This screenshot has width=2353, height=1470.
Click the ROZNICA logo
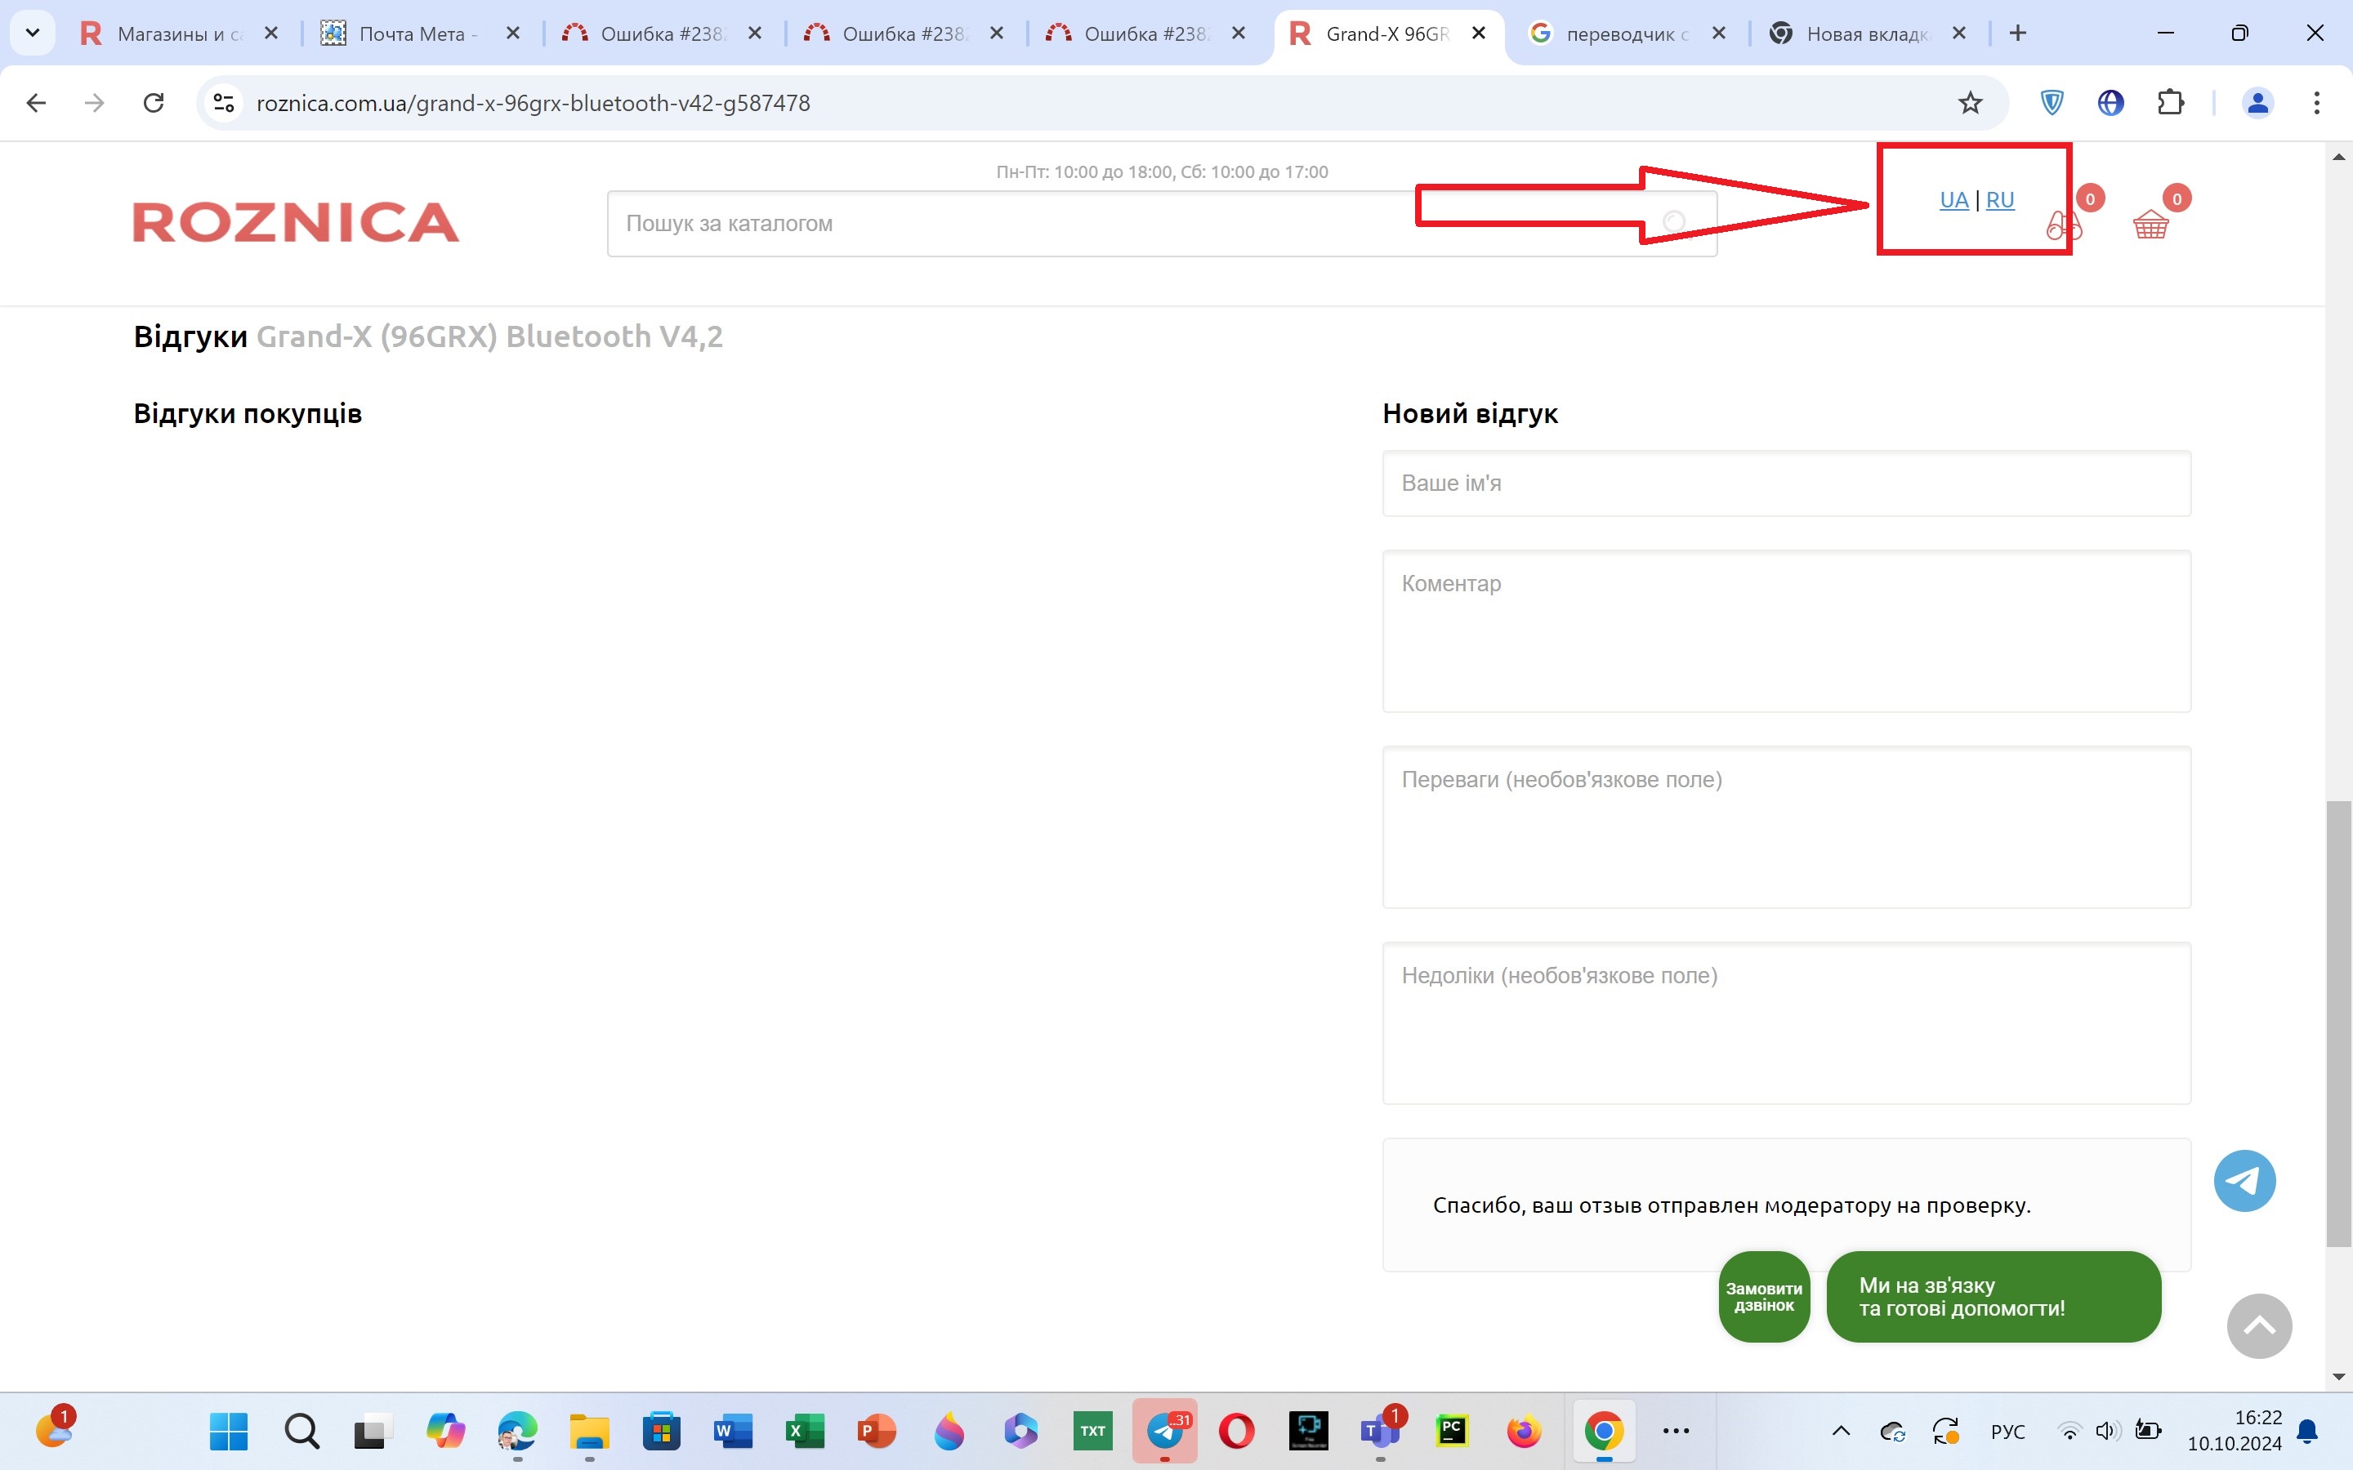[296, 223]
